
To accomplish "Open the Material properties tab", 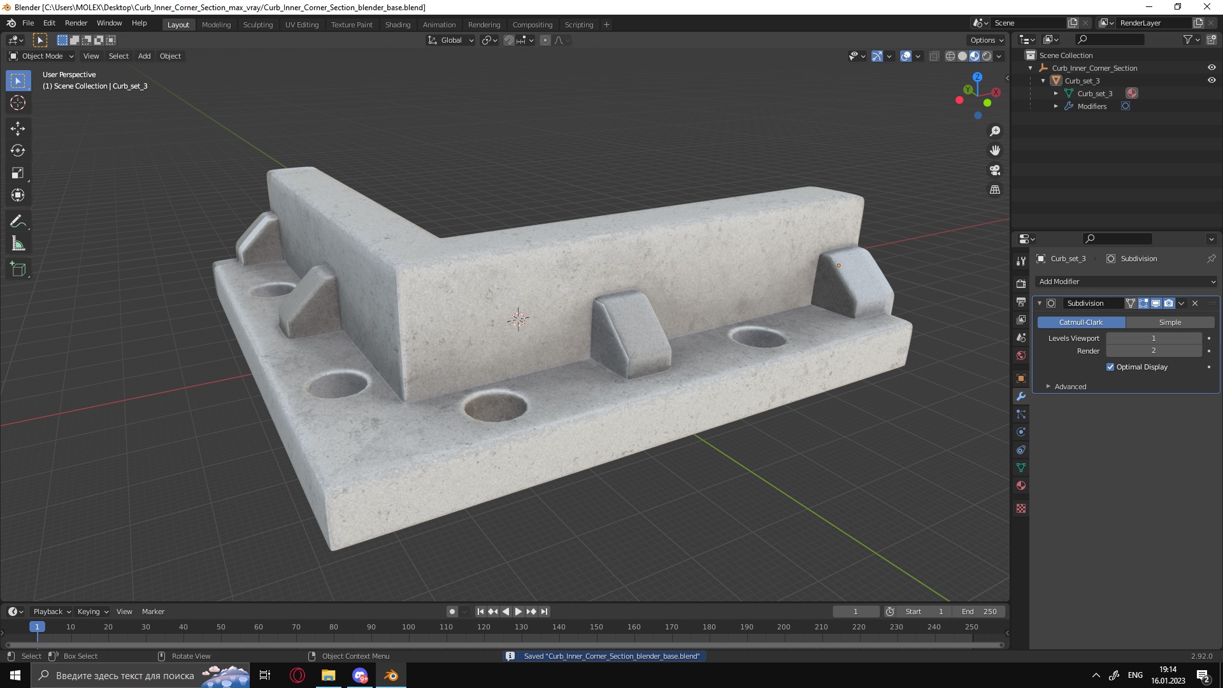I will [1021, 485].
